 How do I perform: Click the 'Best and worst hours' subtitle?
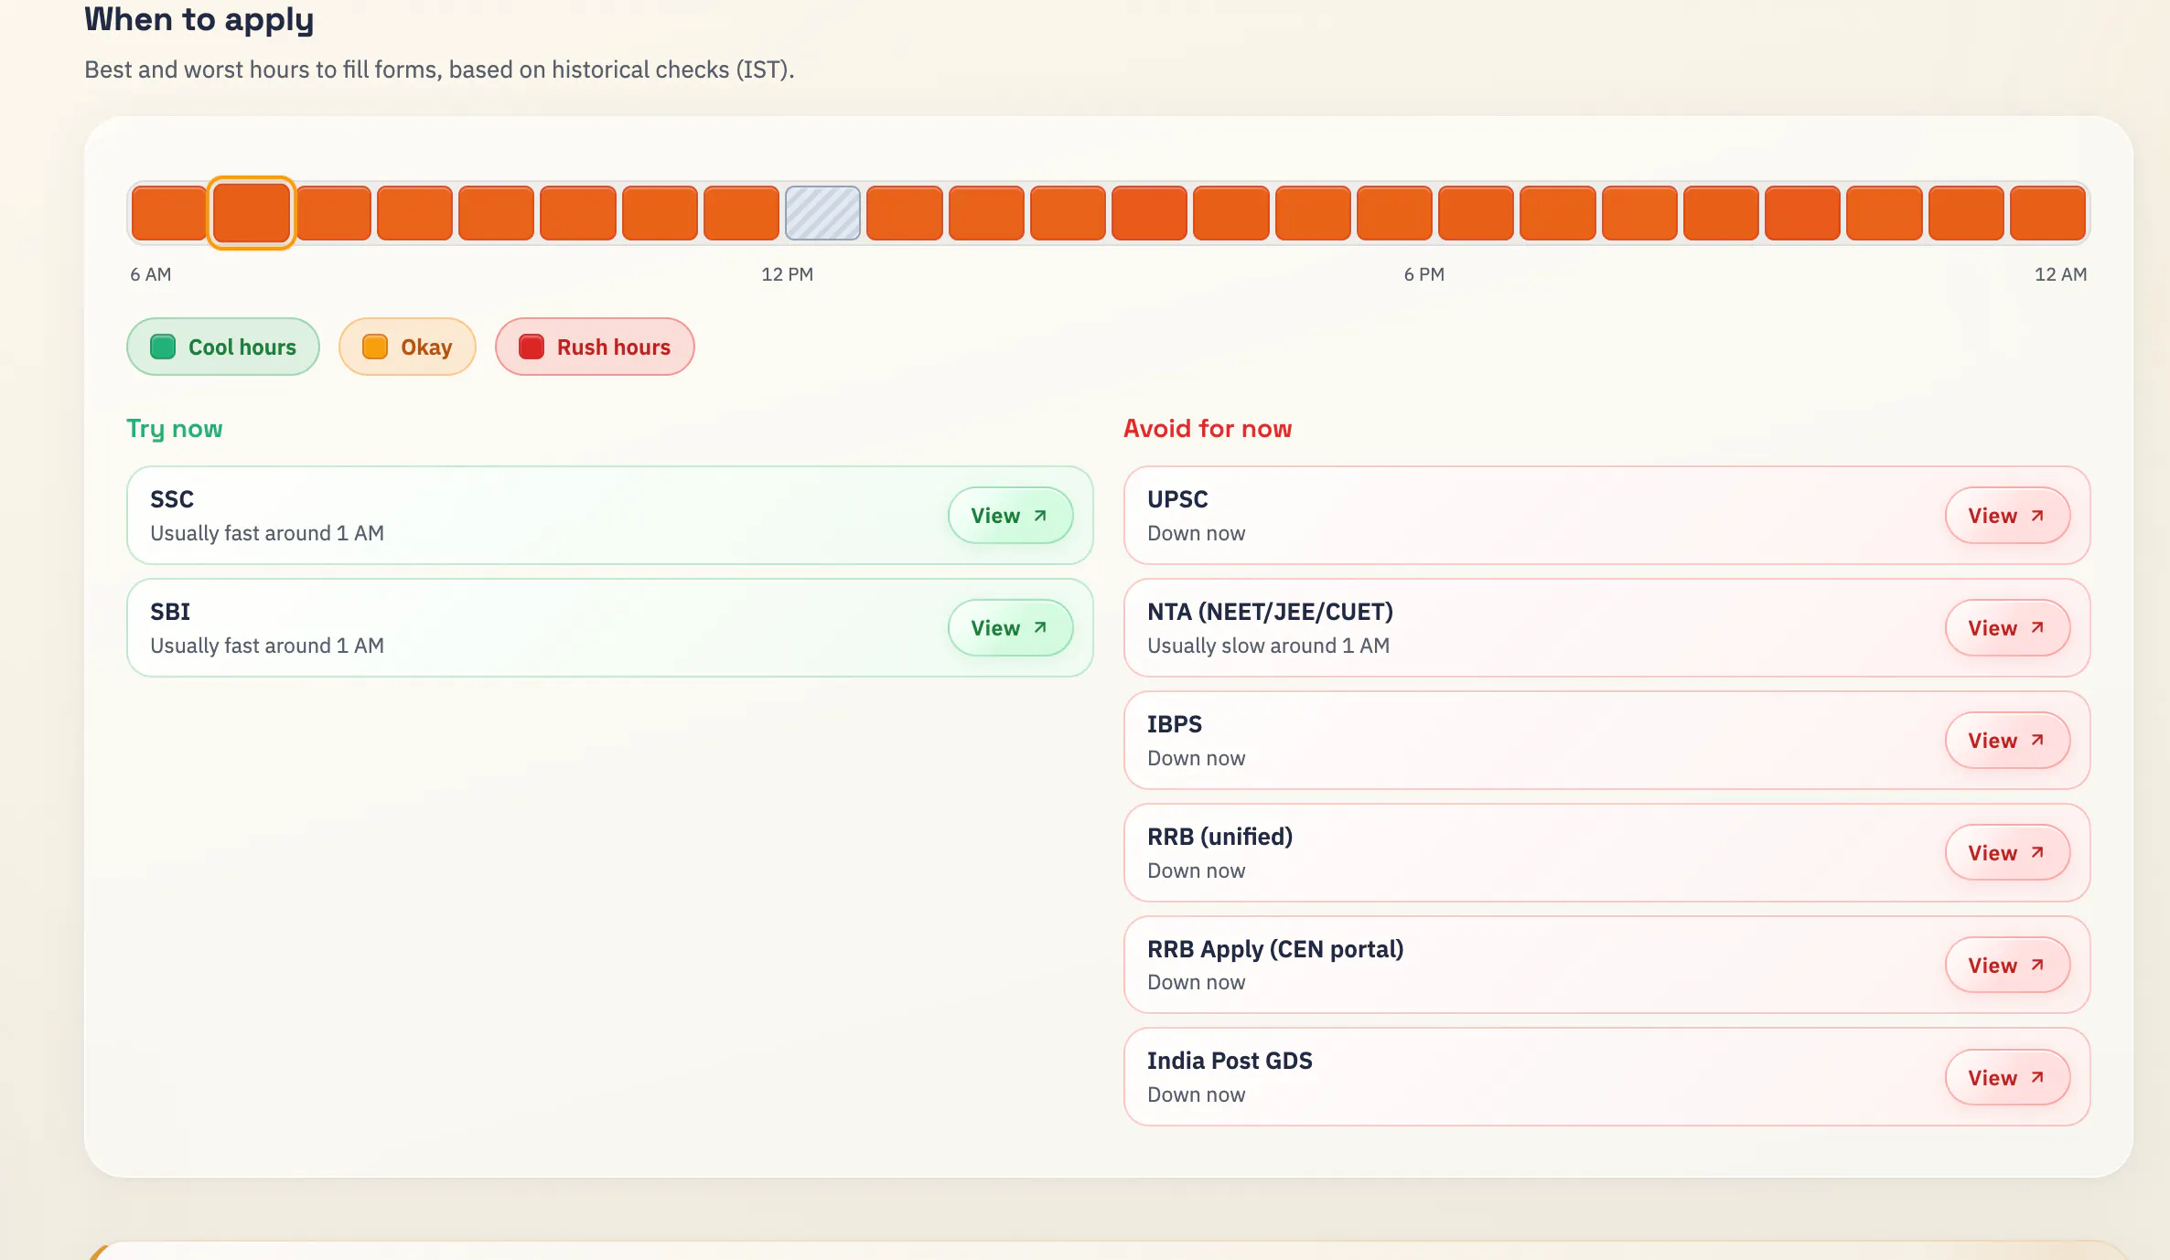point(439,69)
